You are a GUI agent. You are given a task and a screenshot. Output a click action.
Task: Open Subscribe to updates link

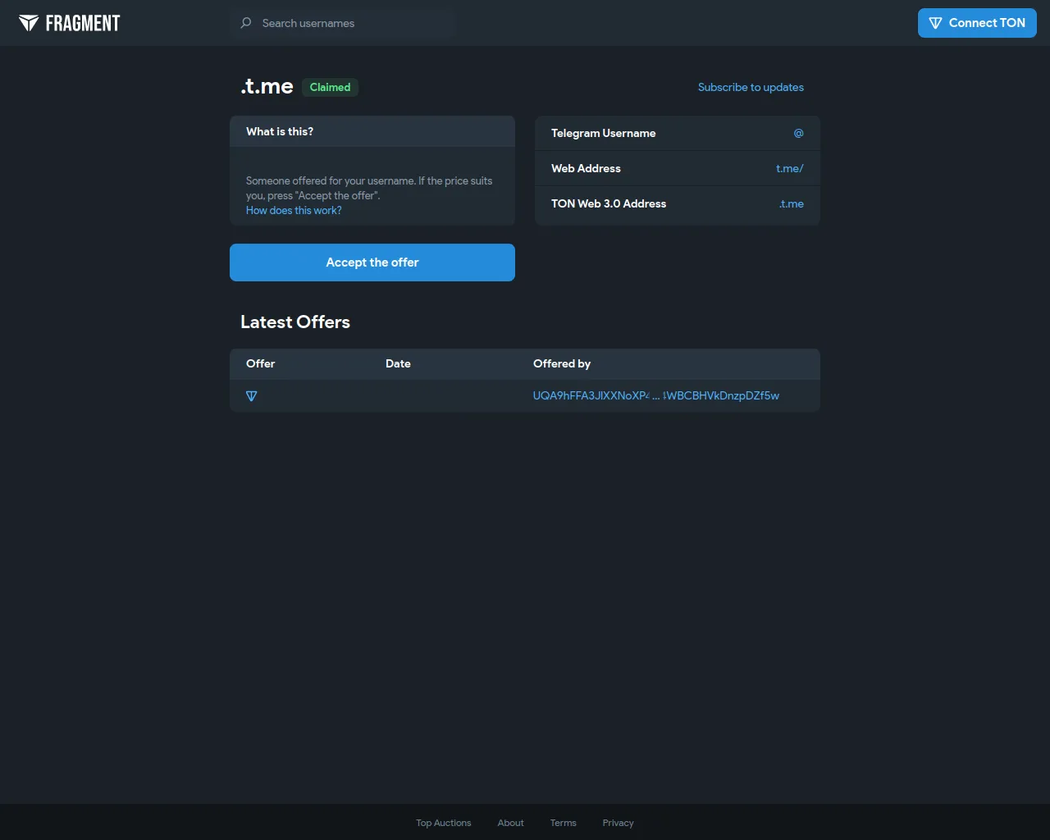(751, 87)
